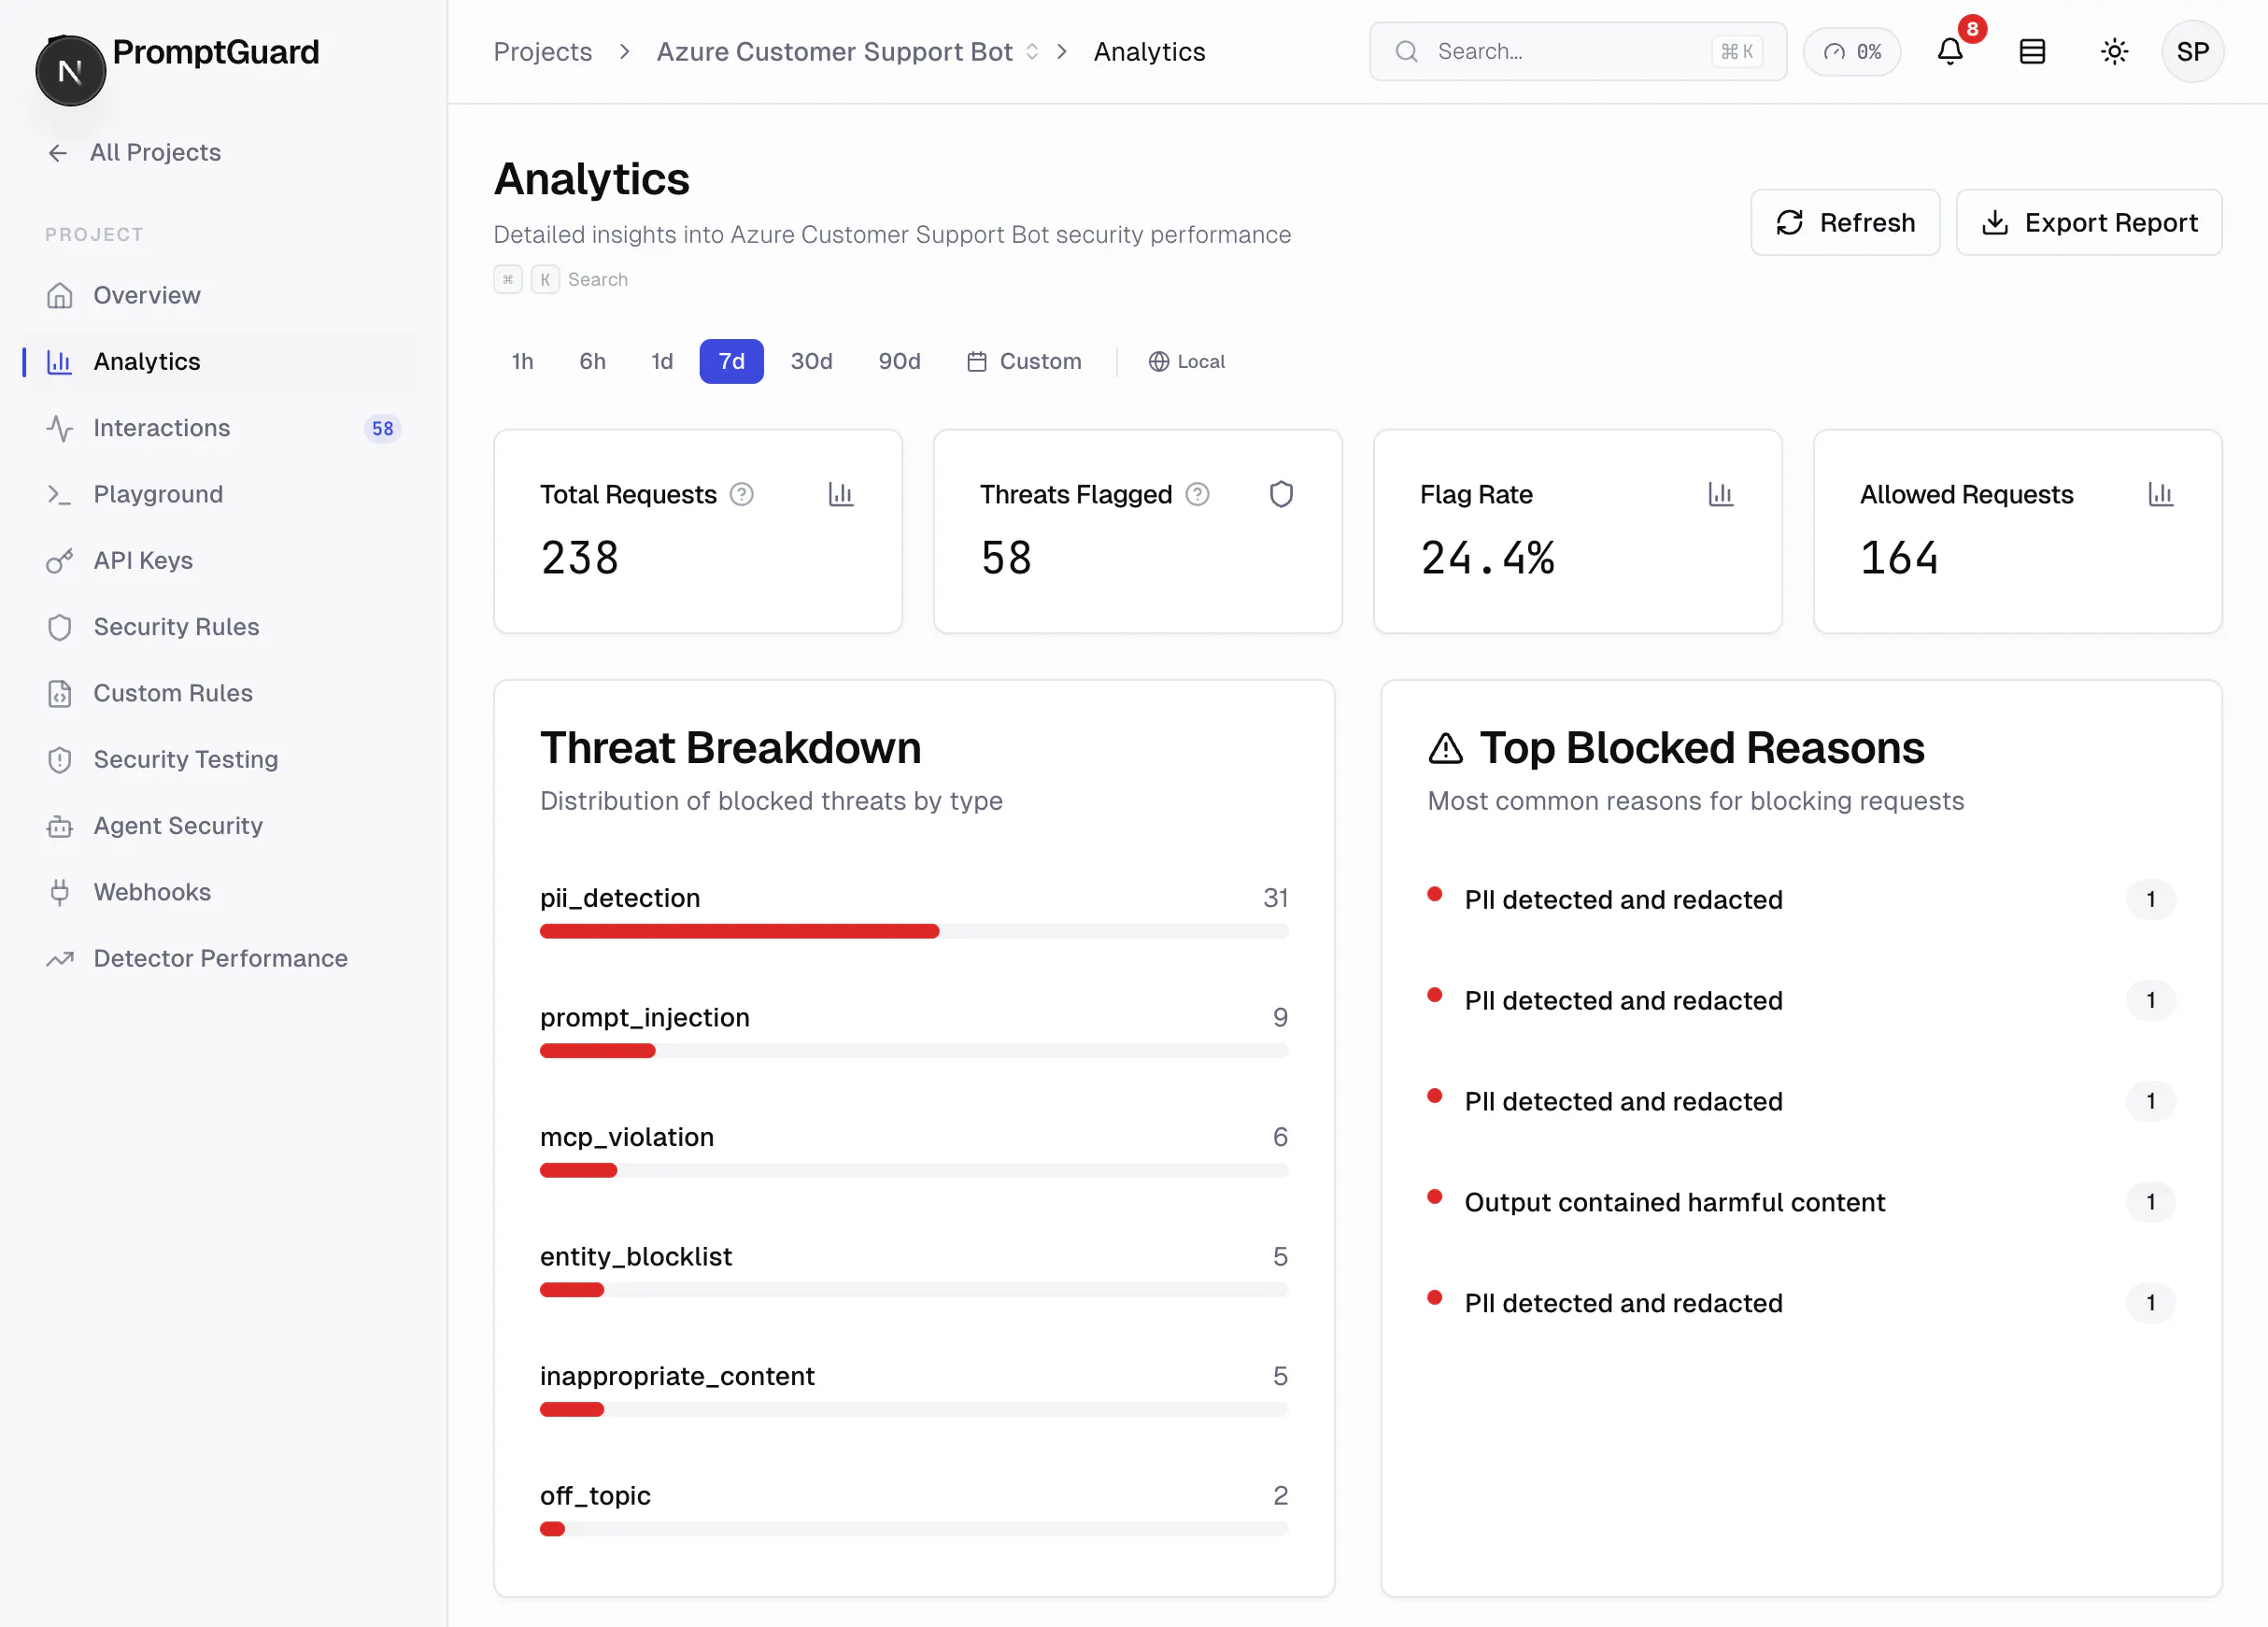Go to Interactions page
Image resolution: width=2268 pixels, height=1627 pixels.
click(222, 428)
